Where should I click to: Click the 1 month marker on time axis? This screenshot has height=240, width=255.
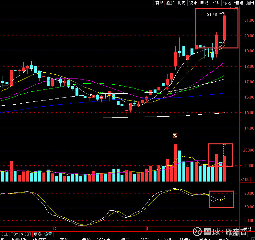[147, 229]
